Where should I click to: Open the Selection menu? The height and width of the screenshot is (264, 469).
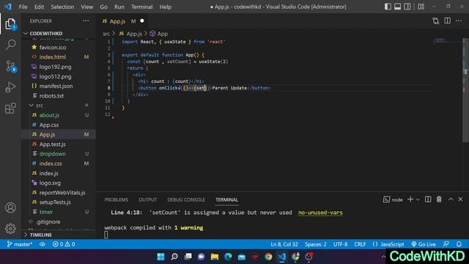point(62,7)
